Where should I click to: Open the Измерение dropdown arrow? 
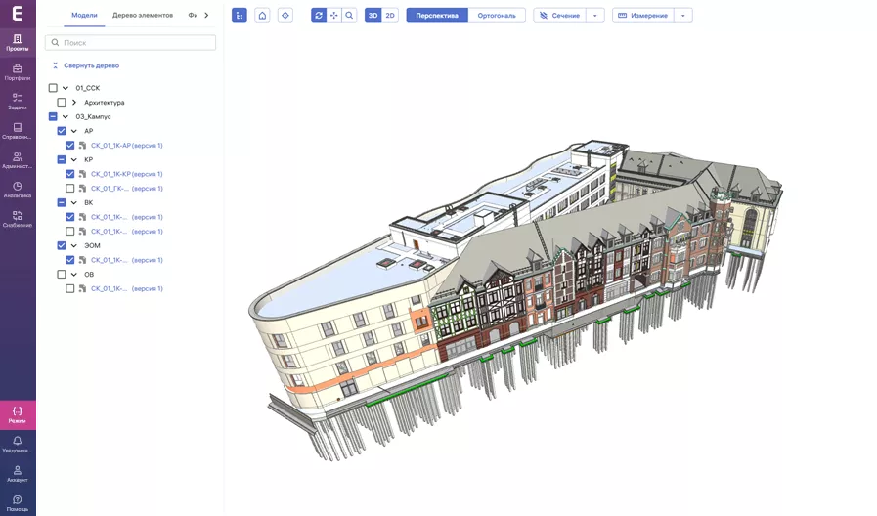tap(682, 16)
